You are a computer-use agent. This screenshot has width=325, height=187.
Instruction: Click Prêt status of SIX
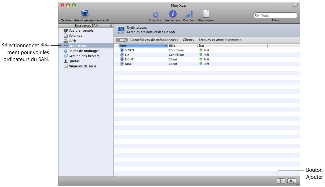(x=204, y=55)
